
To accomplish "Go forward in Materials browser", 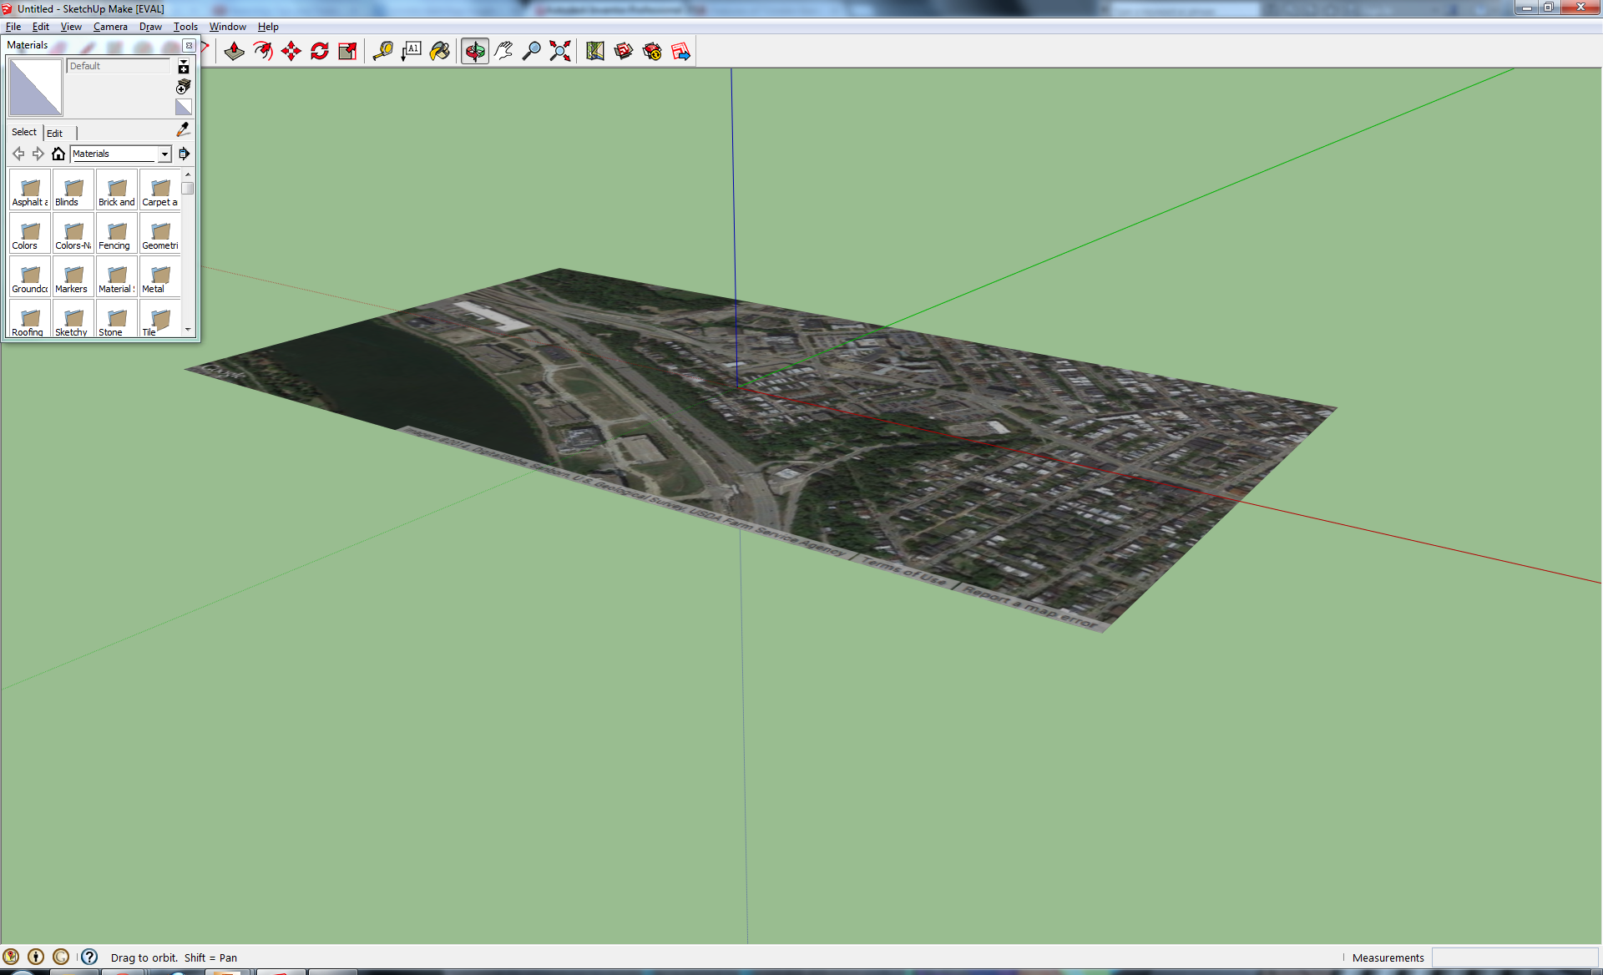I will (38, 154).
